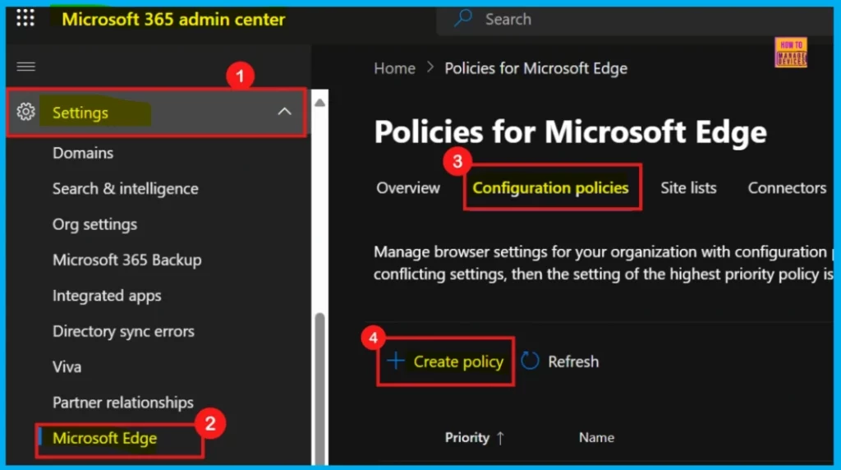Sort by the Priority column header
841x470 pixels.
(x=467, y=438)
